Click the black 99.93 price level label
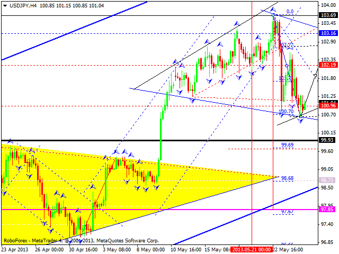Image resolution: width=339 pixels, height=254 pixels. coord(327,140)
